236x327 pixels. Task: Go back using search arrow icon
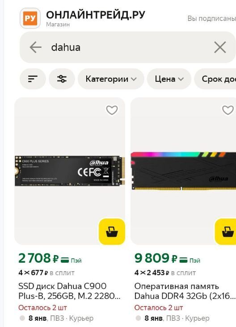tap(35, 47)
